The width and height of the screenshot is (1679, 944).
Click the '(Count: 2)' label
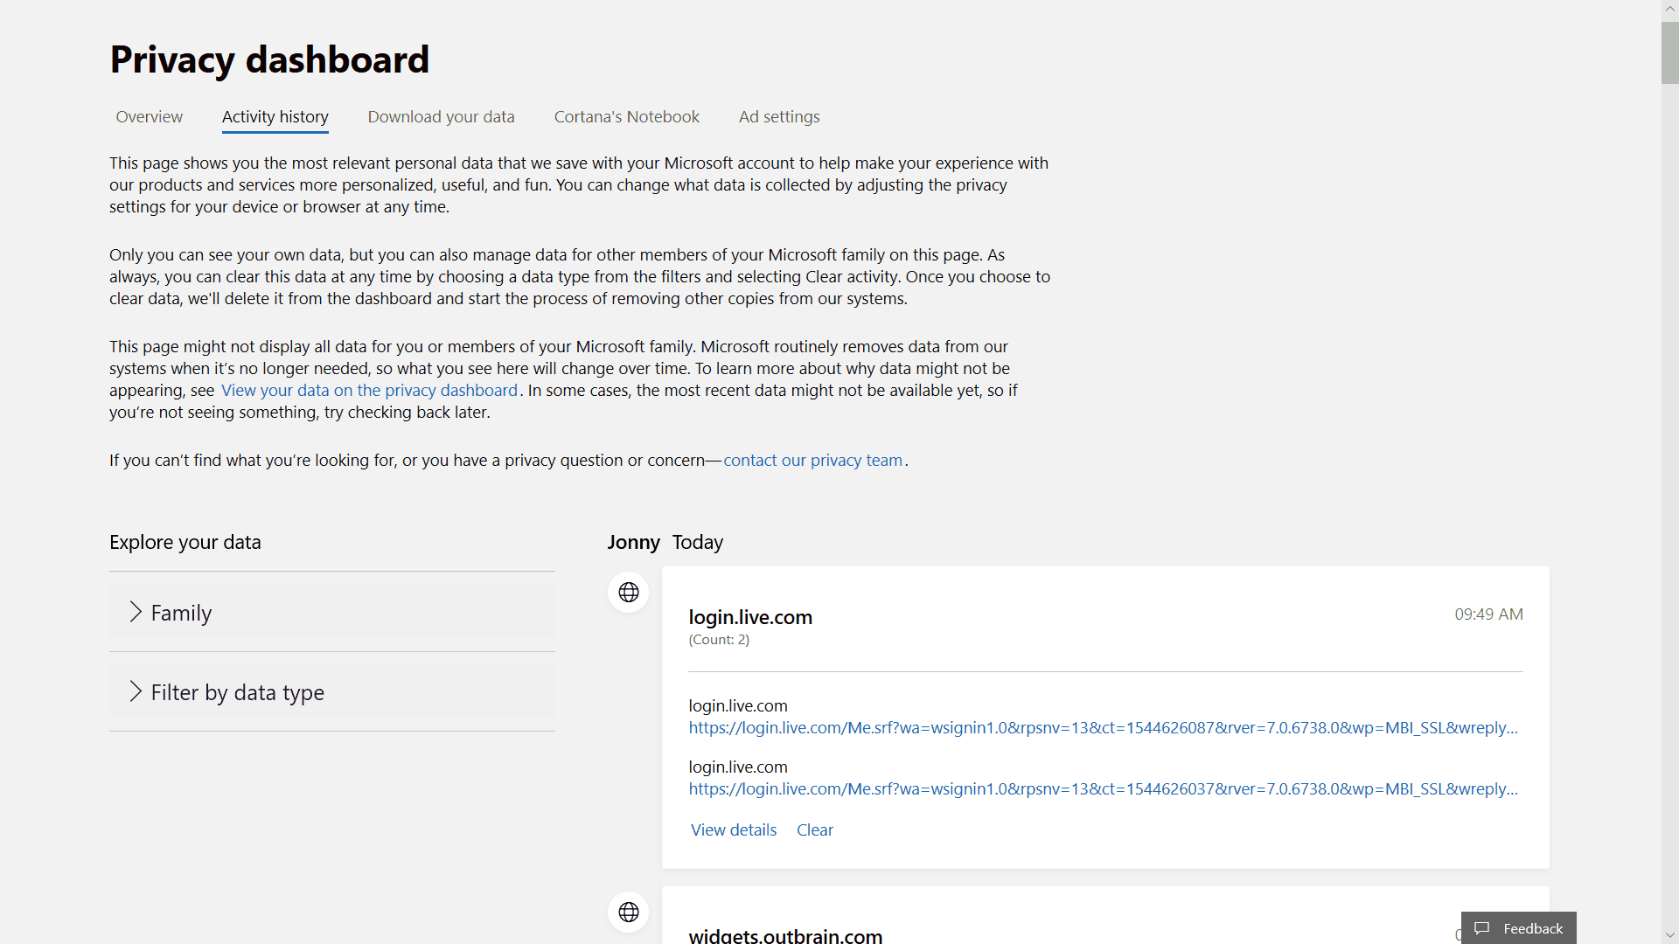tap(719, 640)
